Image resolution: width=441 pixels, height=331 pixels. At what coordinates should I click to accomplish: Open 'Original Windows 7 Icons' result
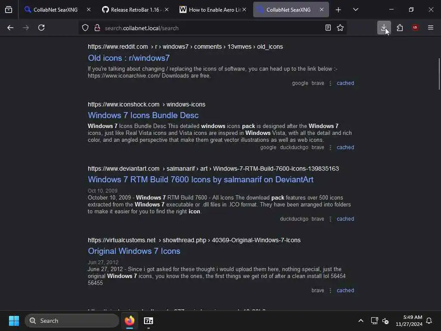pyautogui.click(x=134, y=251)
